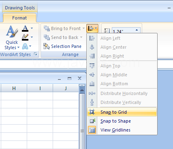Minimize the ribbon application window
Image resolution: width=173 pixels, height=149 pixels.
tap(169, 8)
